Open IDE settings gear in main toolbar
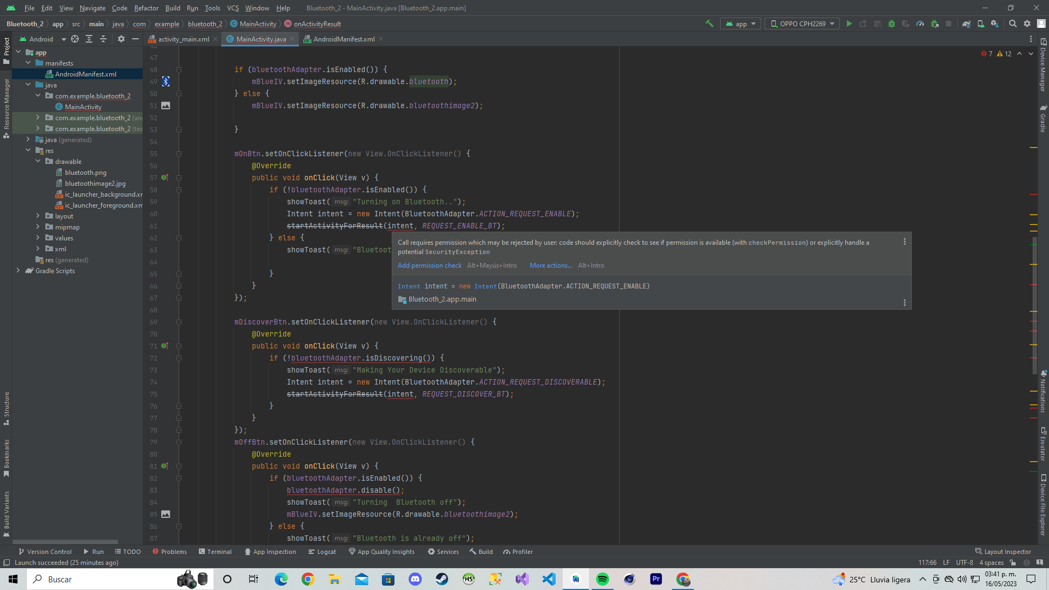The image size is (1049, 590). [1027, 23]
